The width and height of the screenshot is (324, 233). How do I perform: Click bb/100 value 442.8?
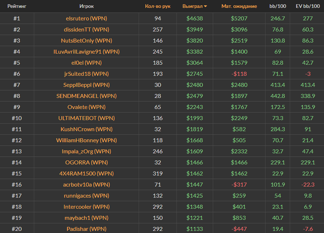pyautogui.click(x=278, y=96)
